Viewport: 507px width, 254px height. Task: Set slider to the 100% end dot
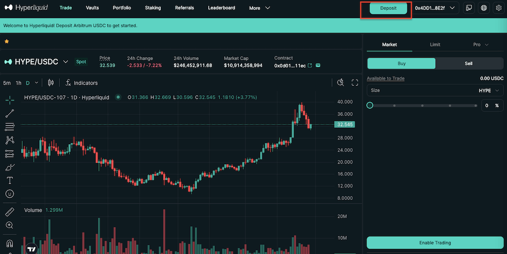click(x=476, y=106)
